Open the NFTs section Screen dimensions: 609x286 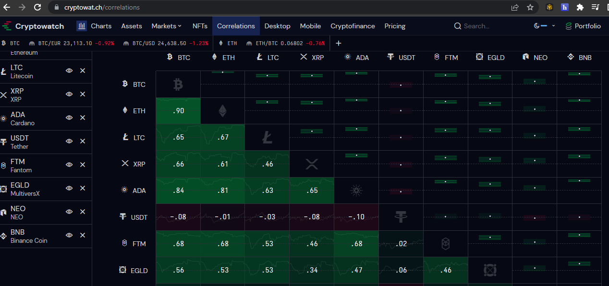pyautogui.click(x=200, y=26)
